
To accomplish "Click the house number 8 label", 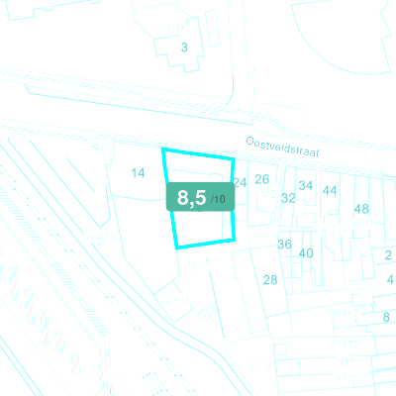I will click(386, 317).
